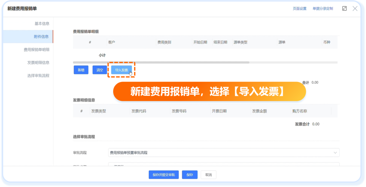The width and height of the screenshot is (366, 187).
Task: Click the 小计 subtotal row label
Action: tap(102, 55)
